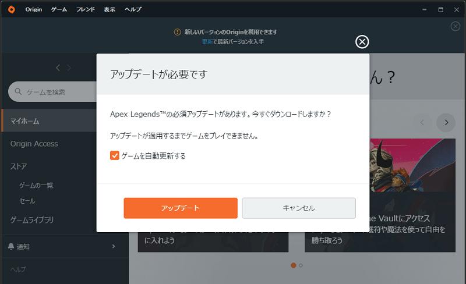Viewport: 466px width, 284px height.
Task: Click the ゲームを検索 search field
Action: click(52, 92)
